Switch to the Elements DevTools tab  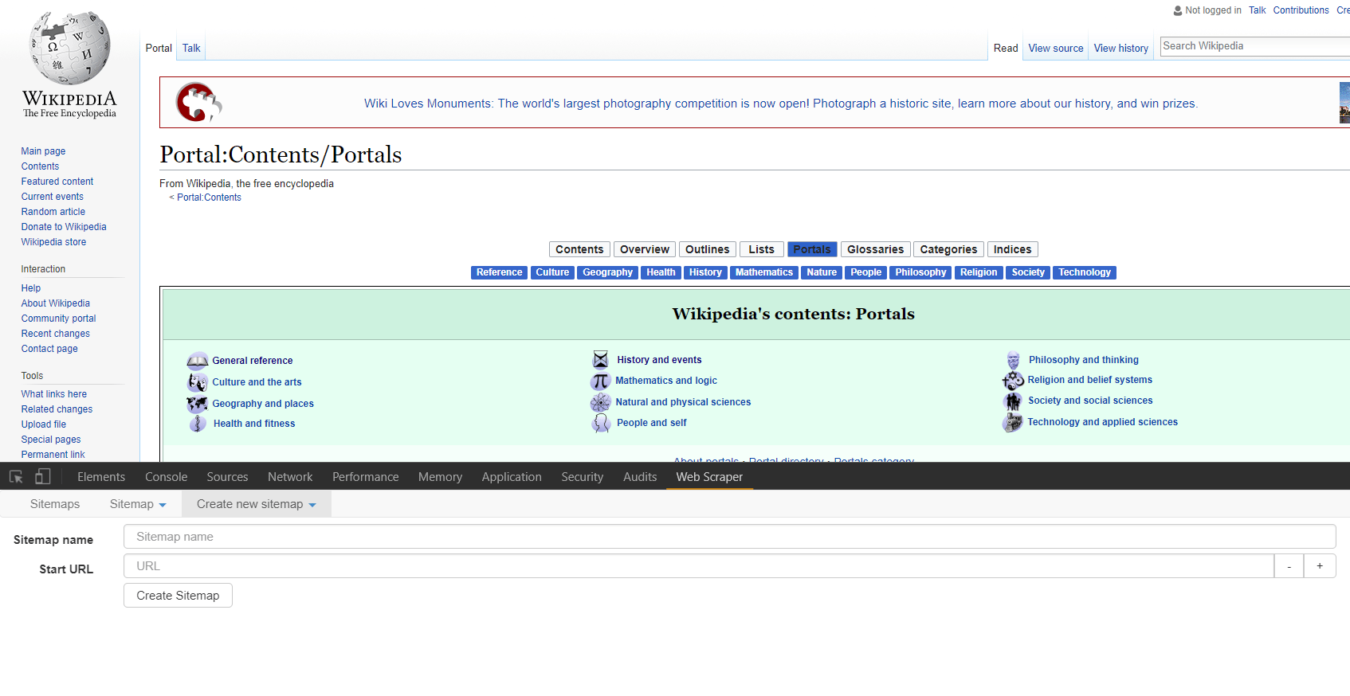coord(101,477)
